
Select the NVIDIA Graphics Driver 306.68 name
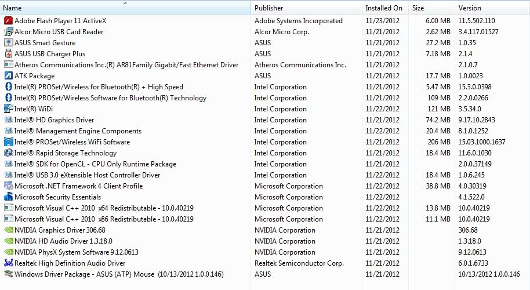(60, 230)
